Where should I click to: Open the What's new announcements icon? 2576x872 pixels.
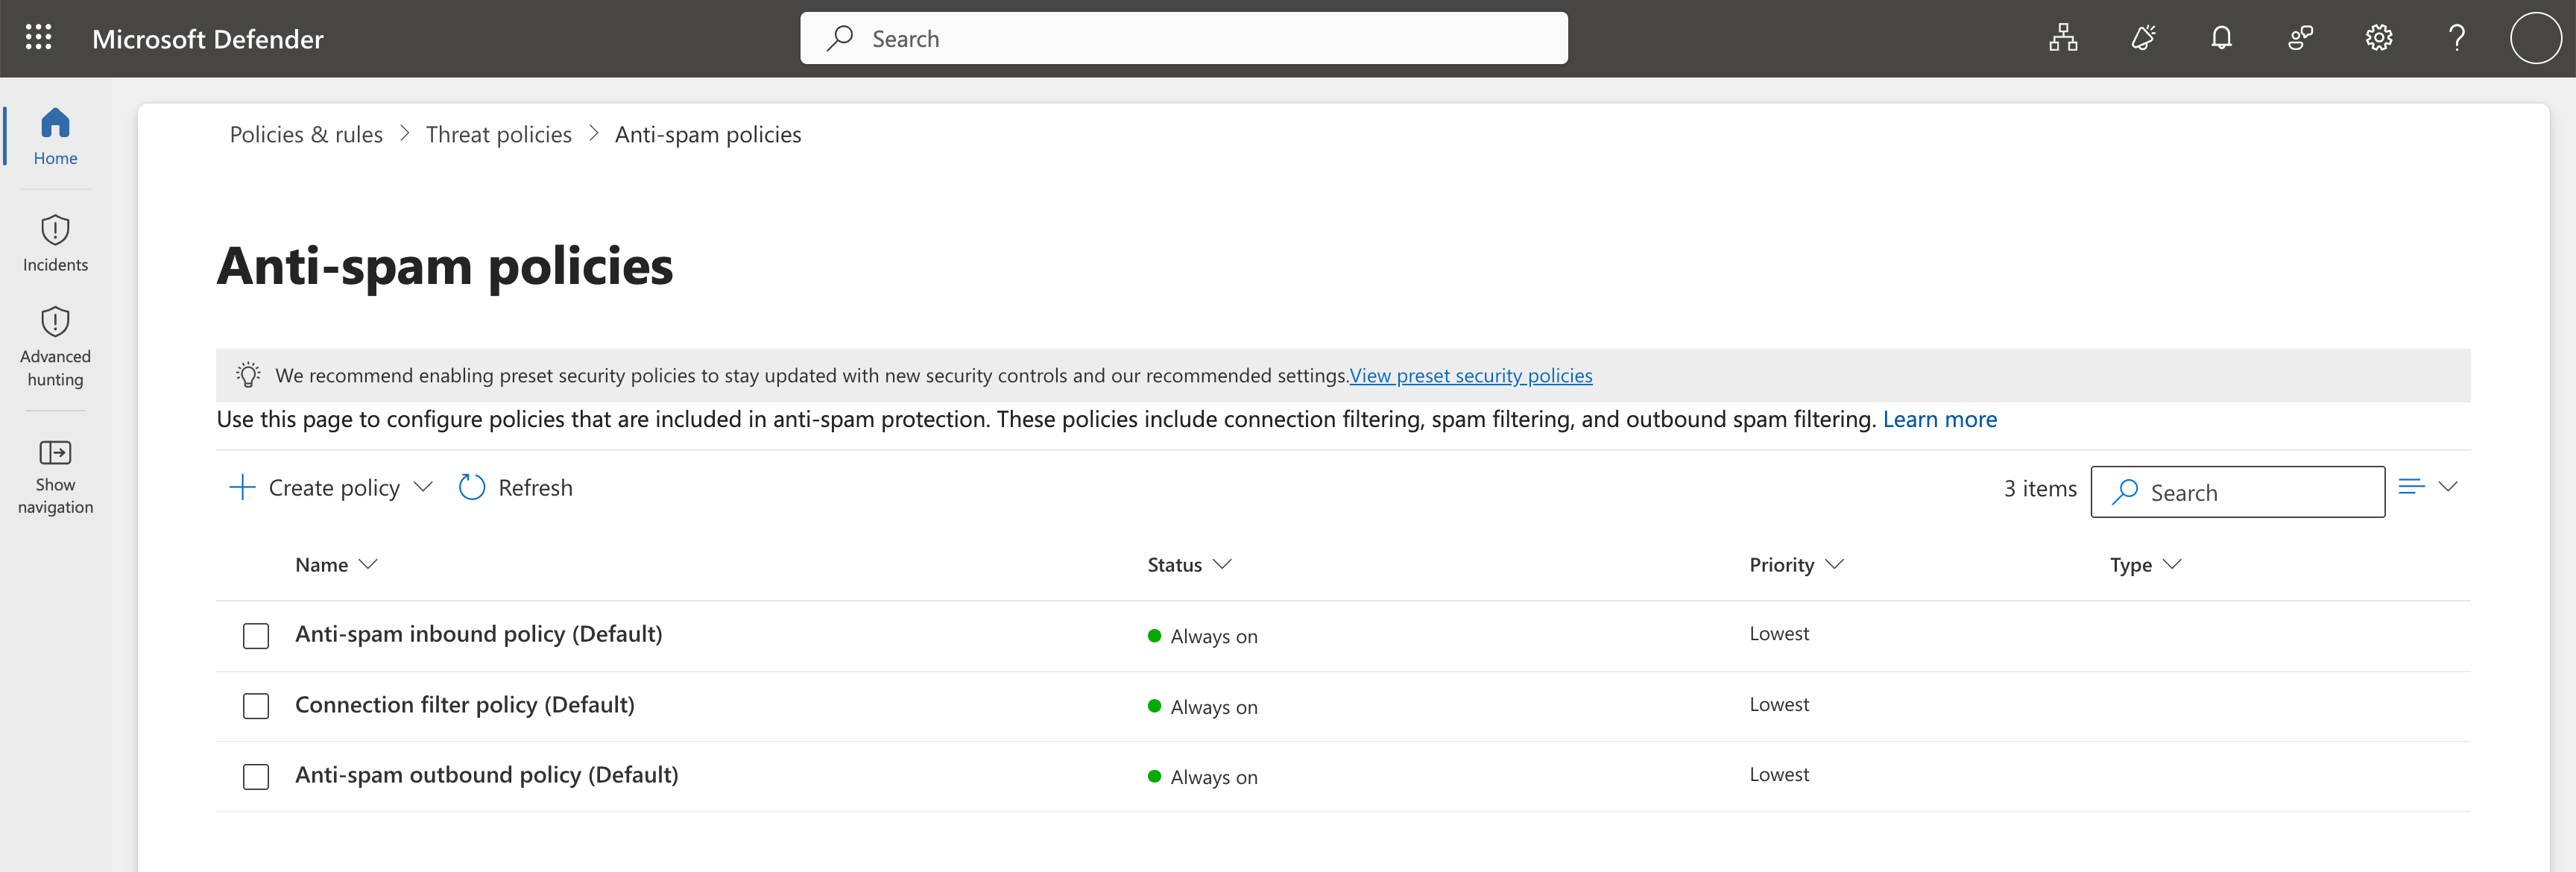(x=2142, y=38)
